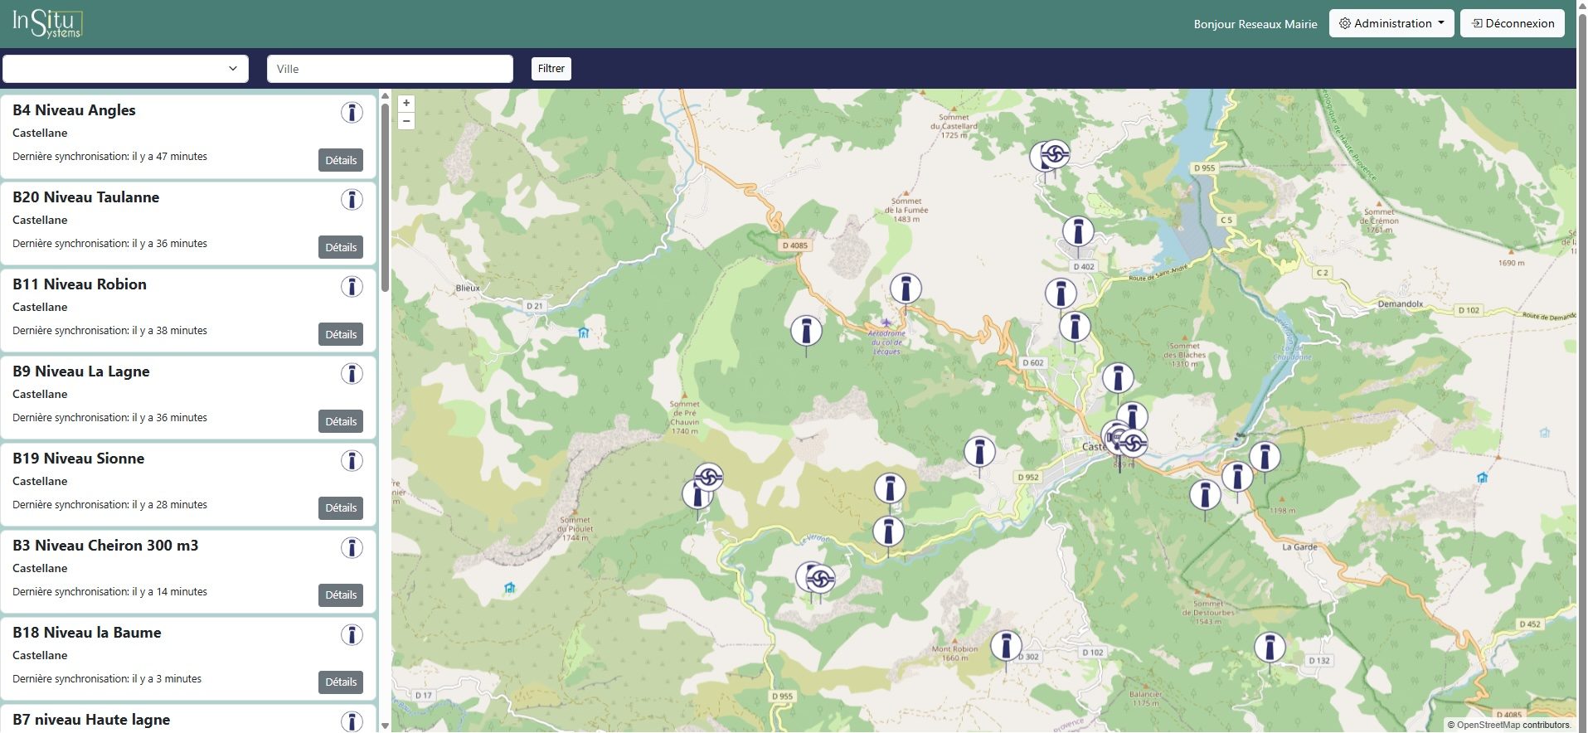Image resolution: width=1588 pixels, height=733 pixels.
Task: Click "Dernière synchronisation: il y a 47 minutes"
Action: [x=109, y=157]
